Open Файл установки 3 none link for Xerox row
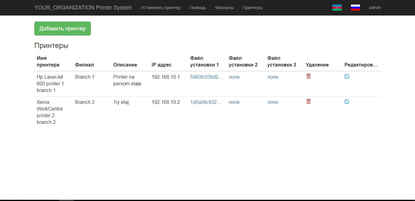Image resolution: width=415 pixels, height=201 pixels. coord(273,102)
